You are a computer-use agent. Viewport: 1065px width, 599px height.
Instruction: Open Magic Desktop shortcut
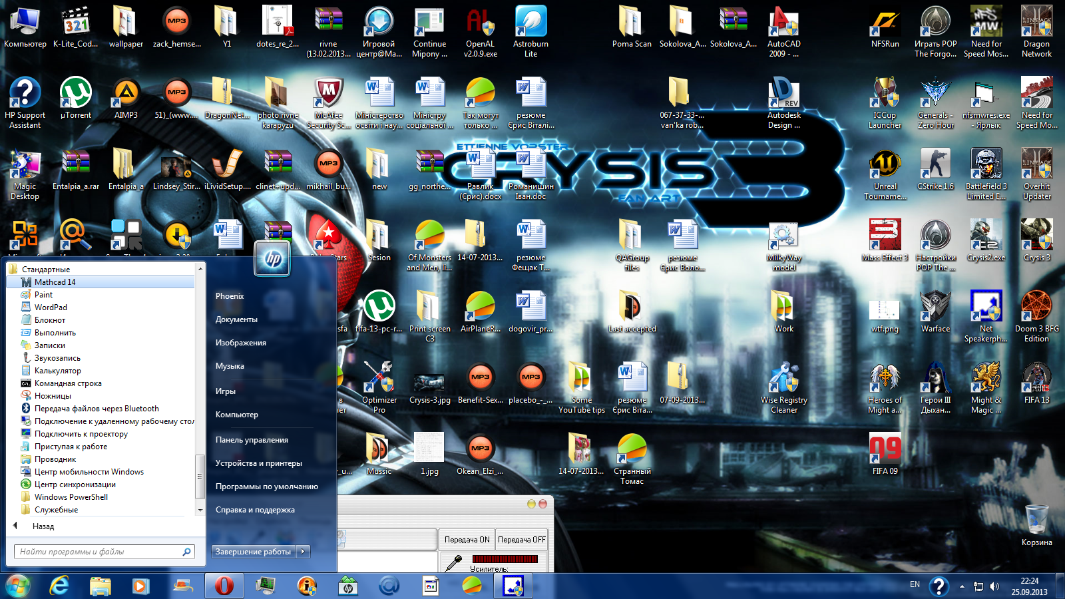tap(25, 174)
